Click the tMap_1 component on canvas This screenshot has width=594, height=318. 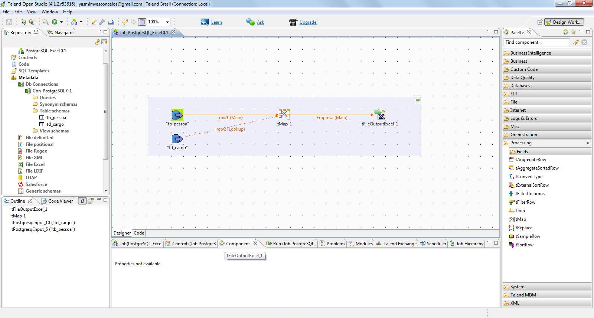pyautogui.click(x=284, y=114)
